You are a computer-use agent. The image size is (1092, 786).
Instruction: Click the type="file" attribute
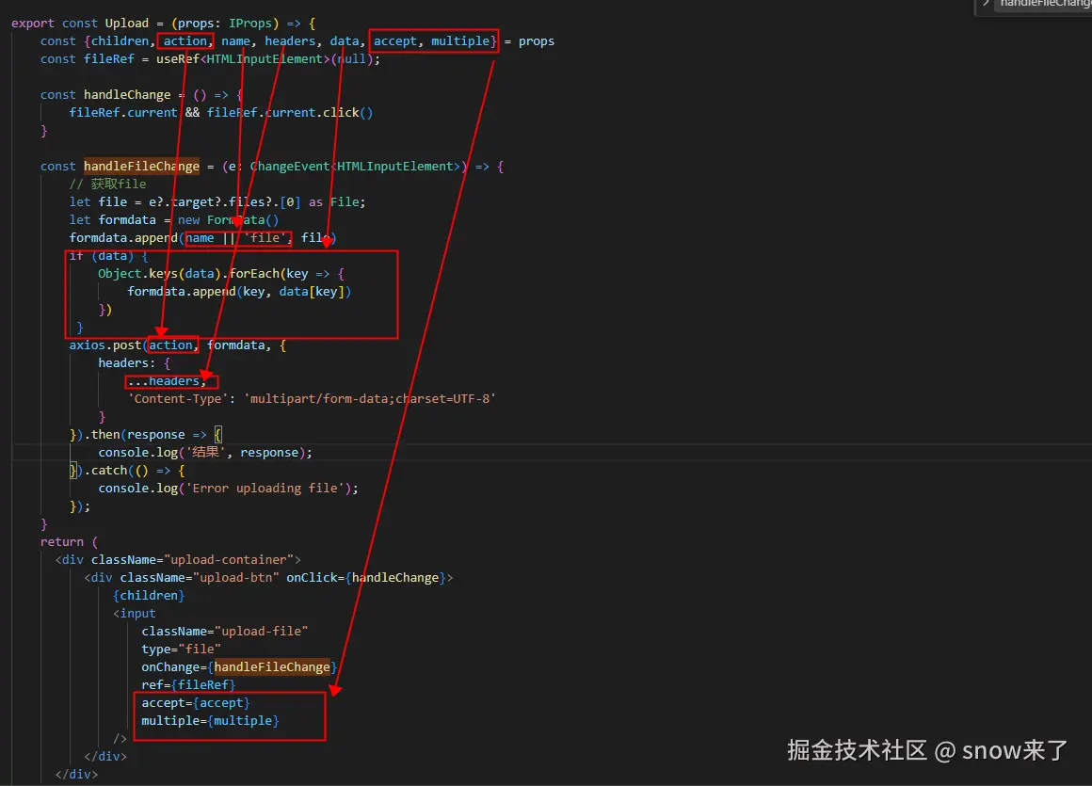pyautogui.click(x=181, y=650)
